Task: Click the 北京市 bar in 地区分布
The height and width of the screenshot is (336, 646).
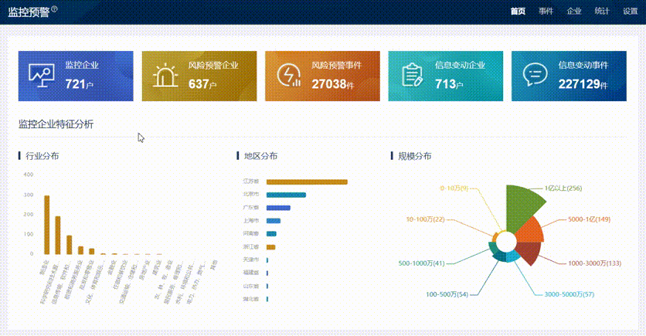Action: [x=287, y=195]
